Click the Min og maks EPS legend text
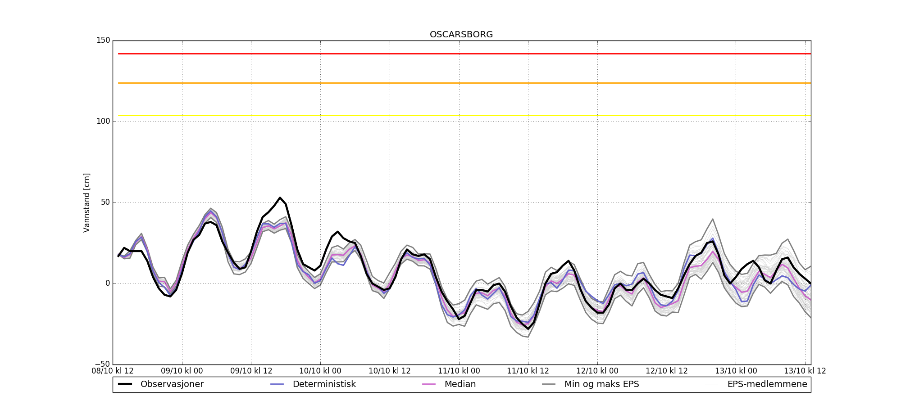 pyautogui.click(x=601, y=384)
